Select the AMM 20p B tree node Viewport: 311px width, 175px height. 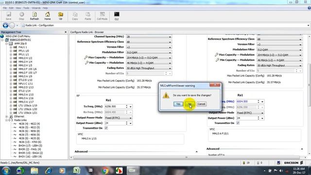(x=20, y=43)
